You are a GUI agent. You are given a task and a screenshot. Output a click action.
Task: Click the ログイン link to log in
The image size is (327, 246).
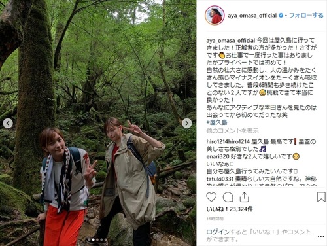coord(218,232)
